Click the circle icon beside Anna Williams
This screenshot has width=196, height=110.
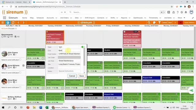click(x=23, y=65)
